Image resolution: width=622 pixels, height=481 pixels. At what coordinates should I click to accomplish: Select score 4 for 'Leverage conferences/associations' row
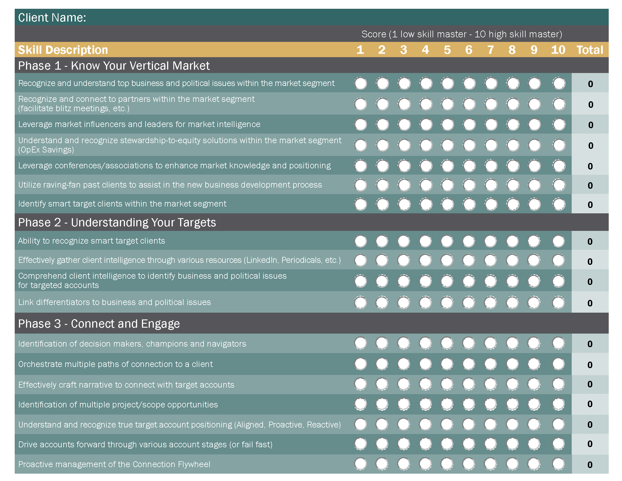click(426, 166)
